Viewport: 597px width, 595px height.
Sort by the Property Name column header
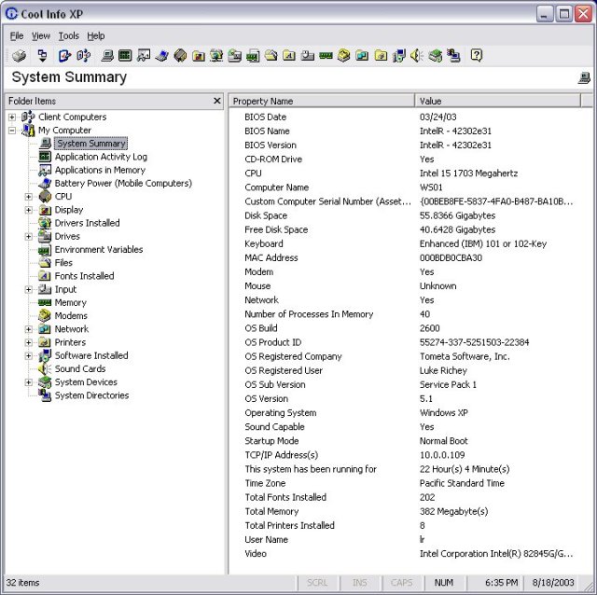click(321, 101)
